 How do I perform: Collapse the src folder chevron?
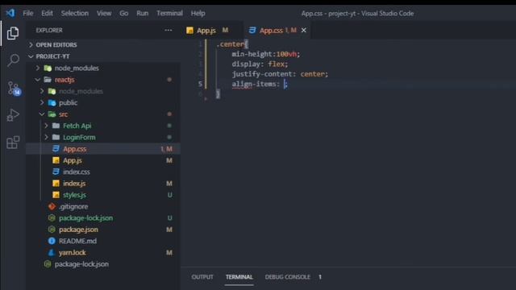[42, 114]
